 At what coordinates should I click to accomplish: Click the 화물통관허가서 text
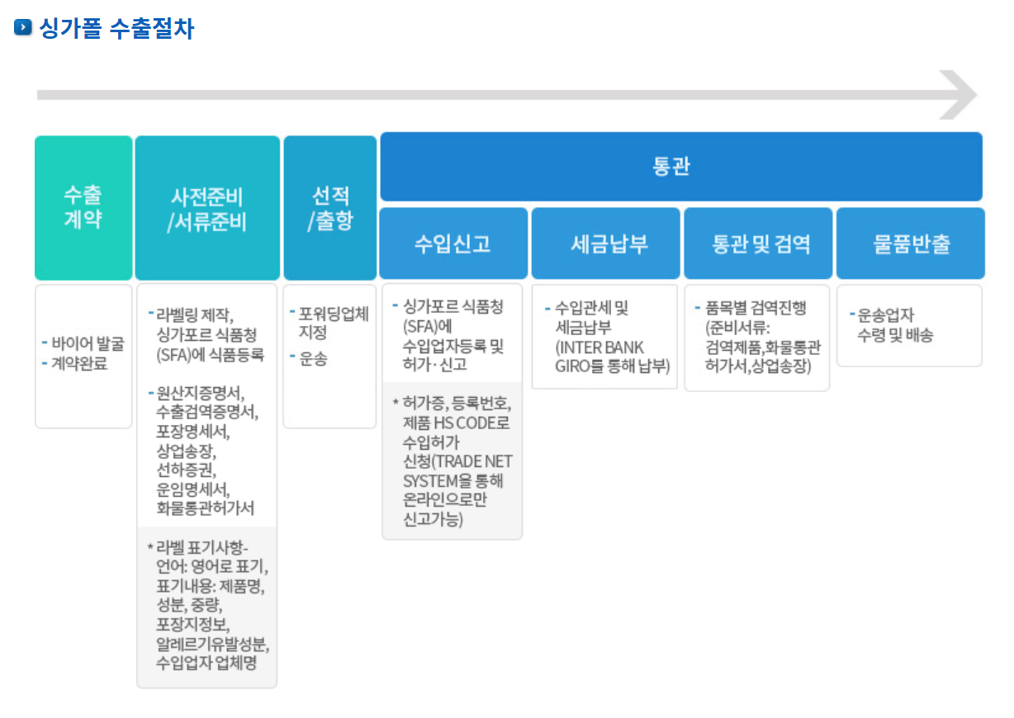[x=205, y=509]
